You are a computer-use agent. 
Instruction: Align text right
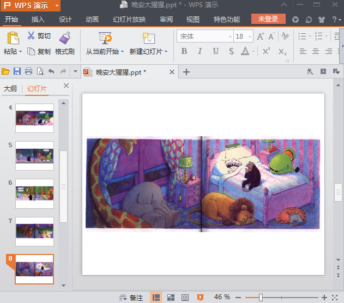click(x=329, y=52)
